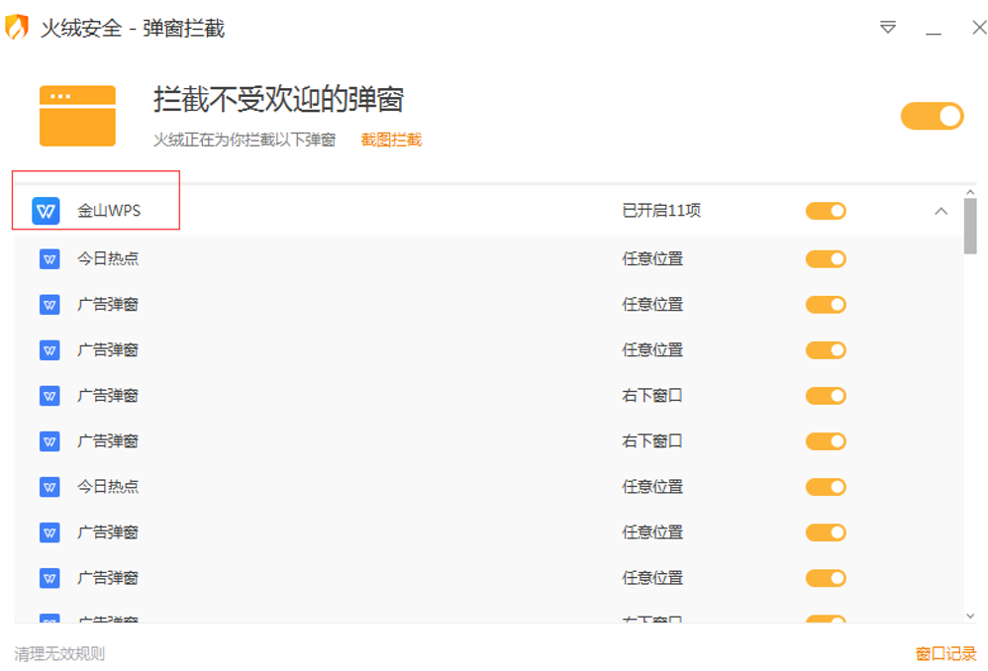Click the WPS icon of the first 今日热点 row
The width and height of the screenshot is (988, 671).
click(x=49, y=259)
